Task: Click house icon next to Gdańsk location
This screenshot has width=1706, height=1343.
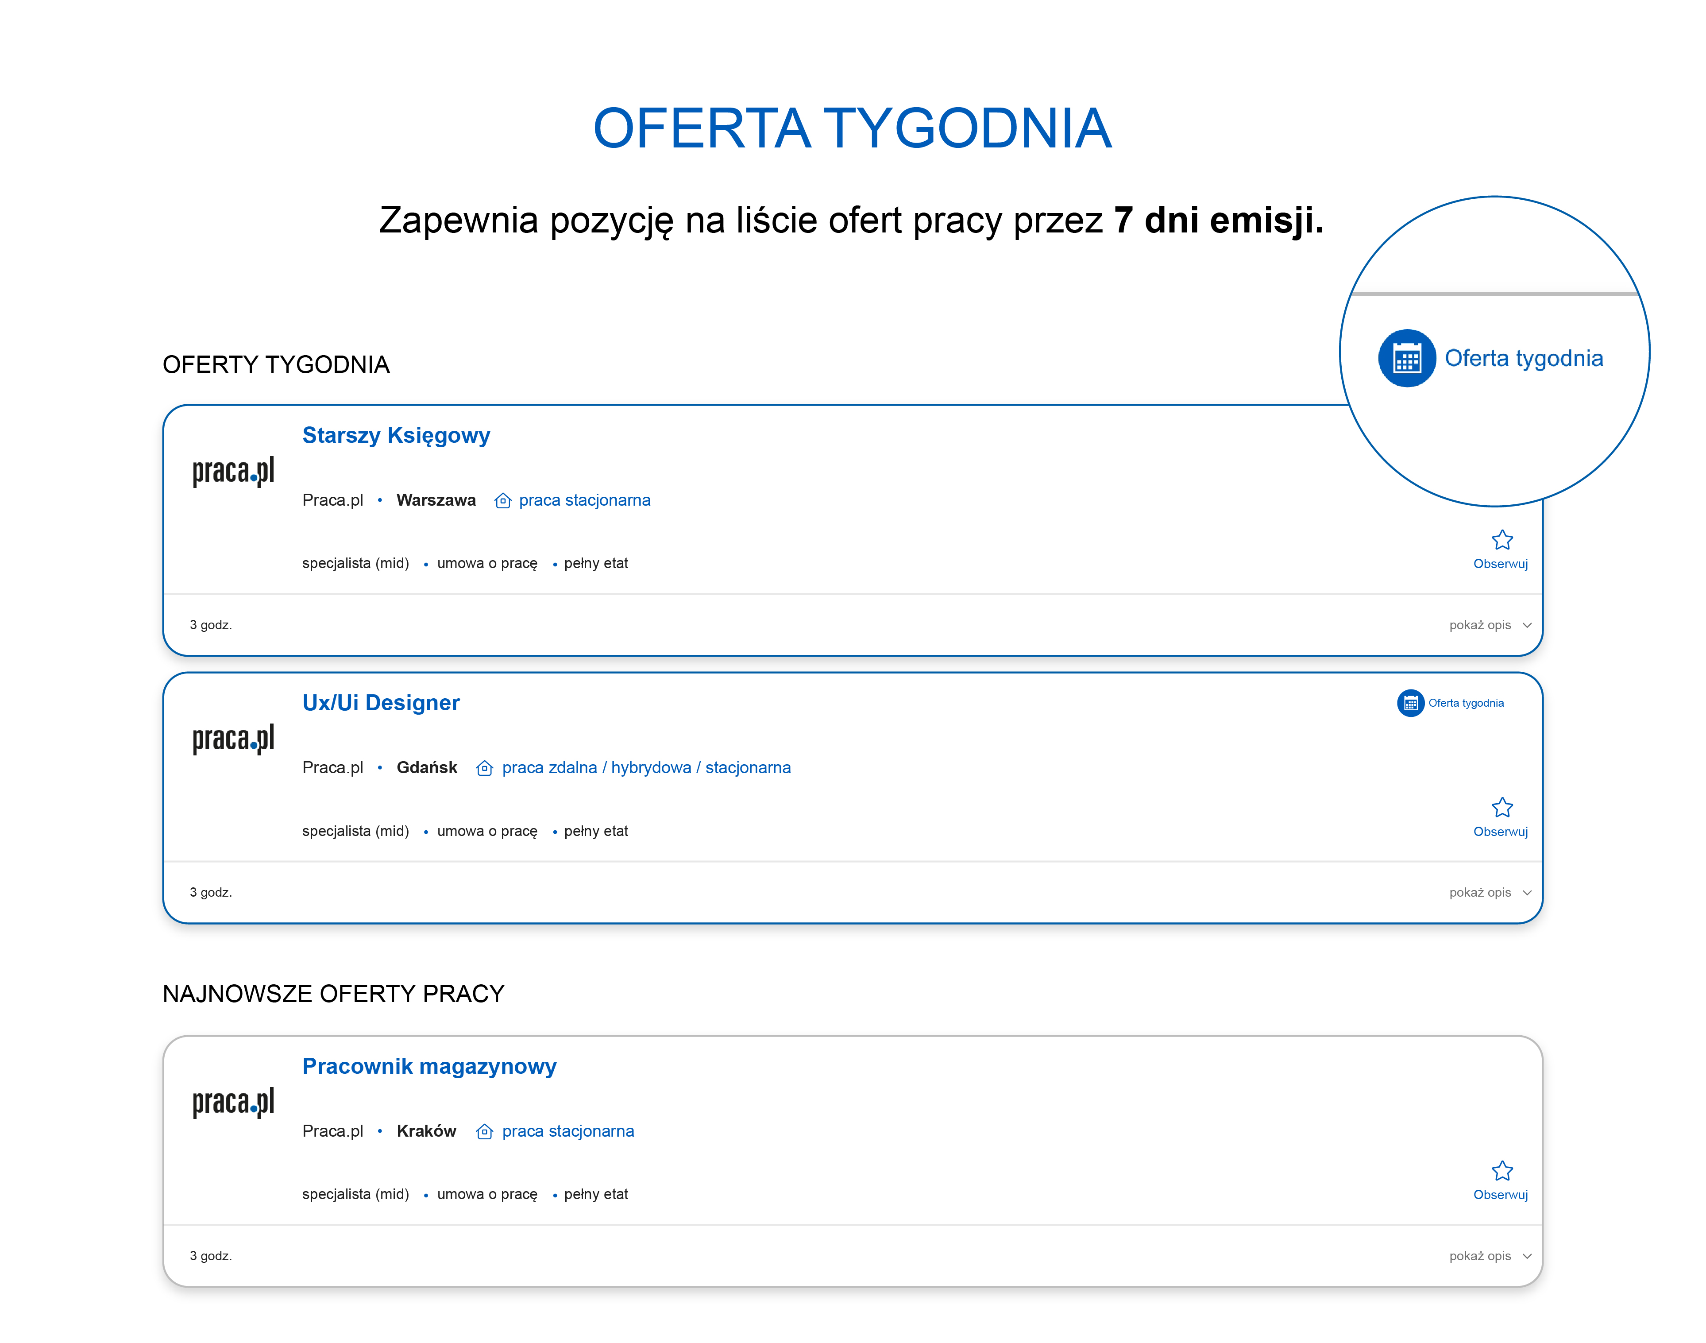Action: [x=485, y=768]
